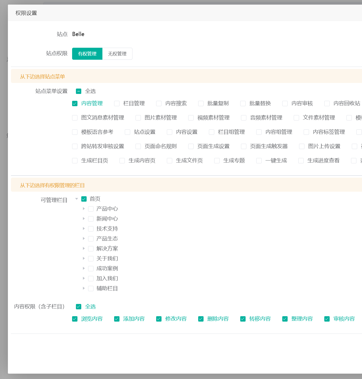Screen dimensions: 362x379
Task: Tick the 图片素材管理 checkbox
Action: tap(138, 118)
